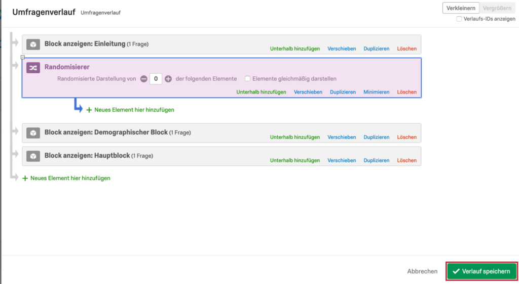Delete the Hauptblock
The height and width of the screenshot is (284, 519).
point(407,160)
